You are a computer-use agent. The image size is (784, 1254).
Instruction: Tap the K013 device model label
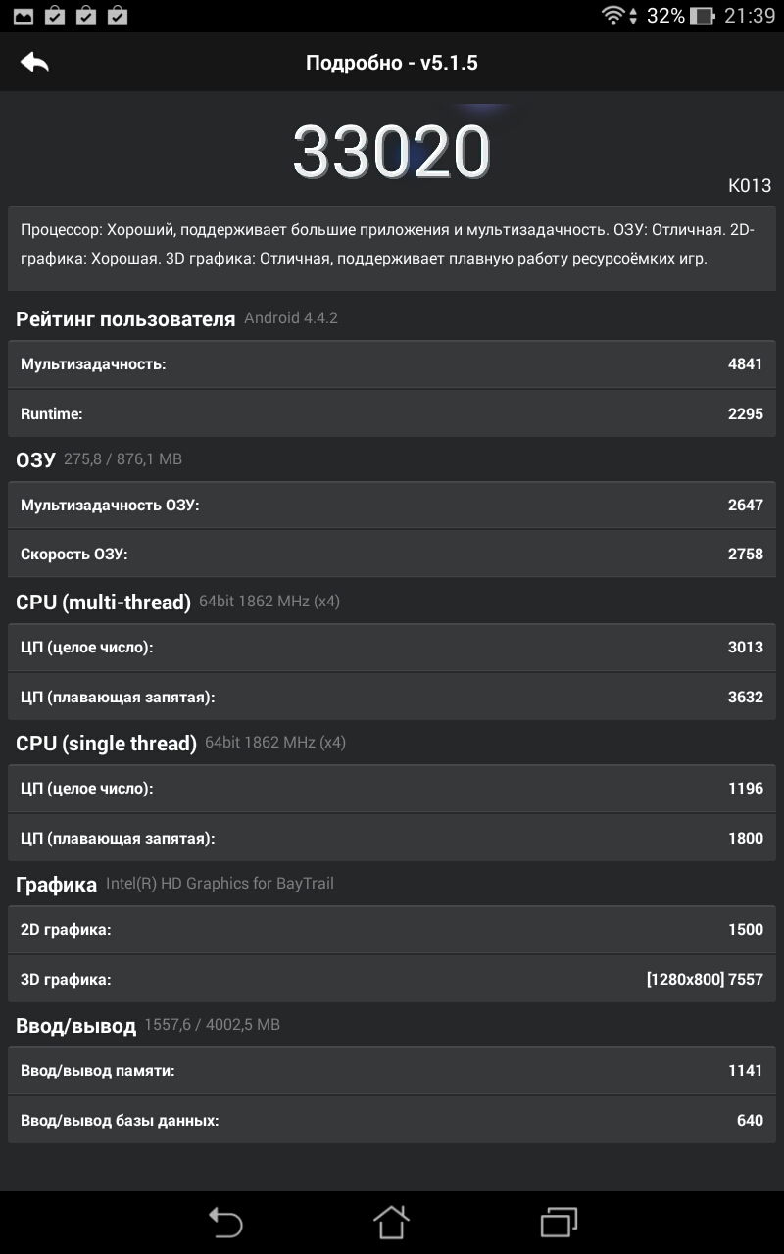750,185
